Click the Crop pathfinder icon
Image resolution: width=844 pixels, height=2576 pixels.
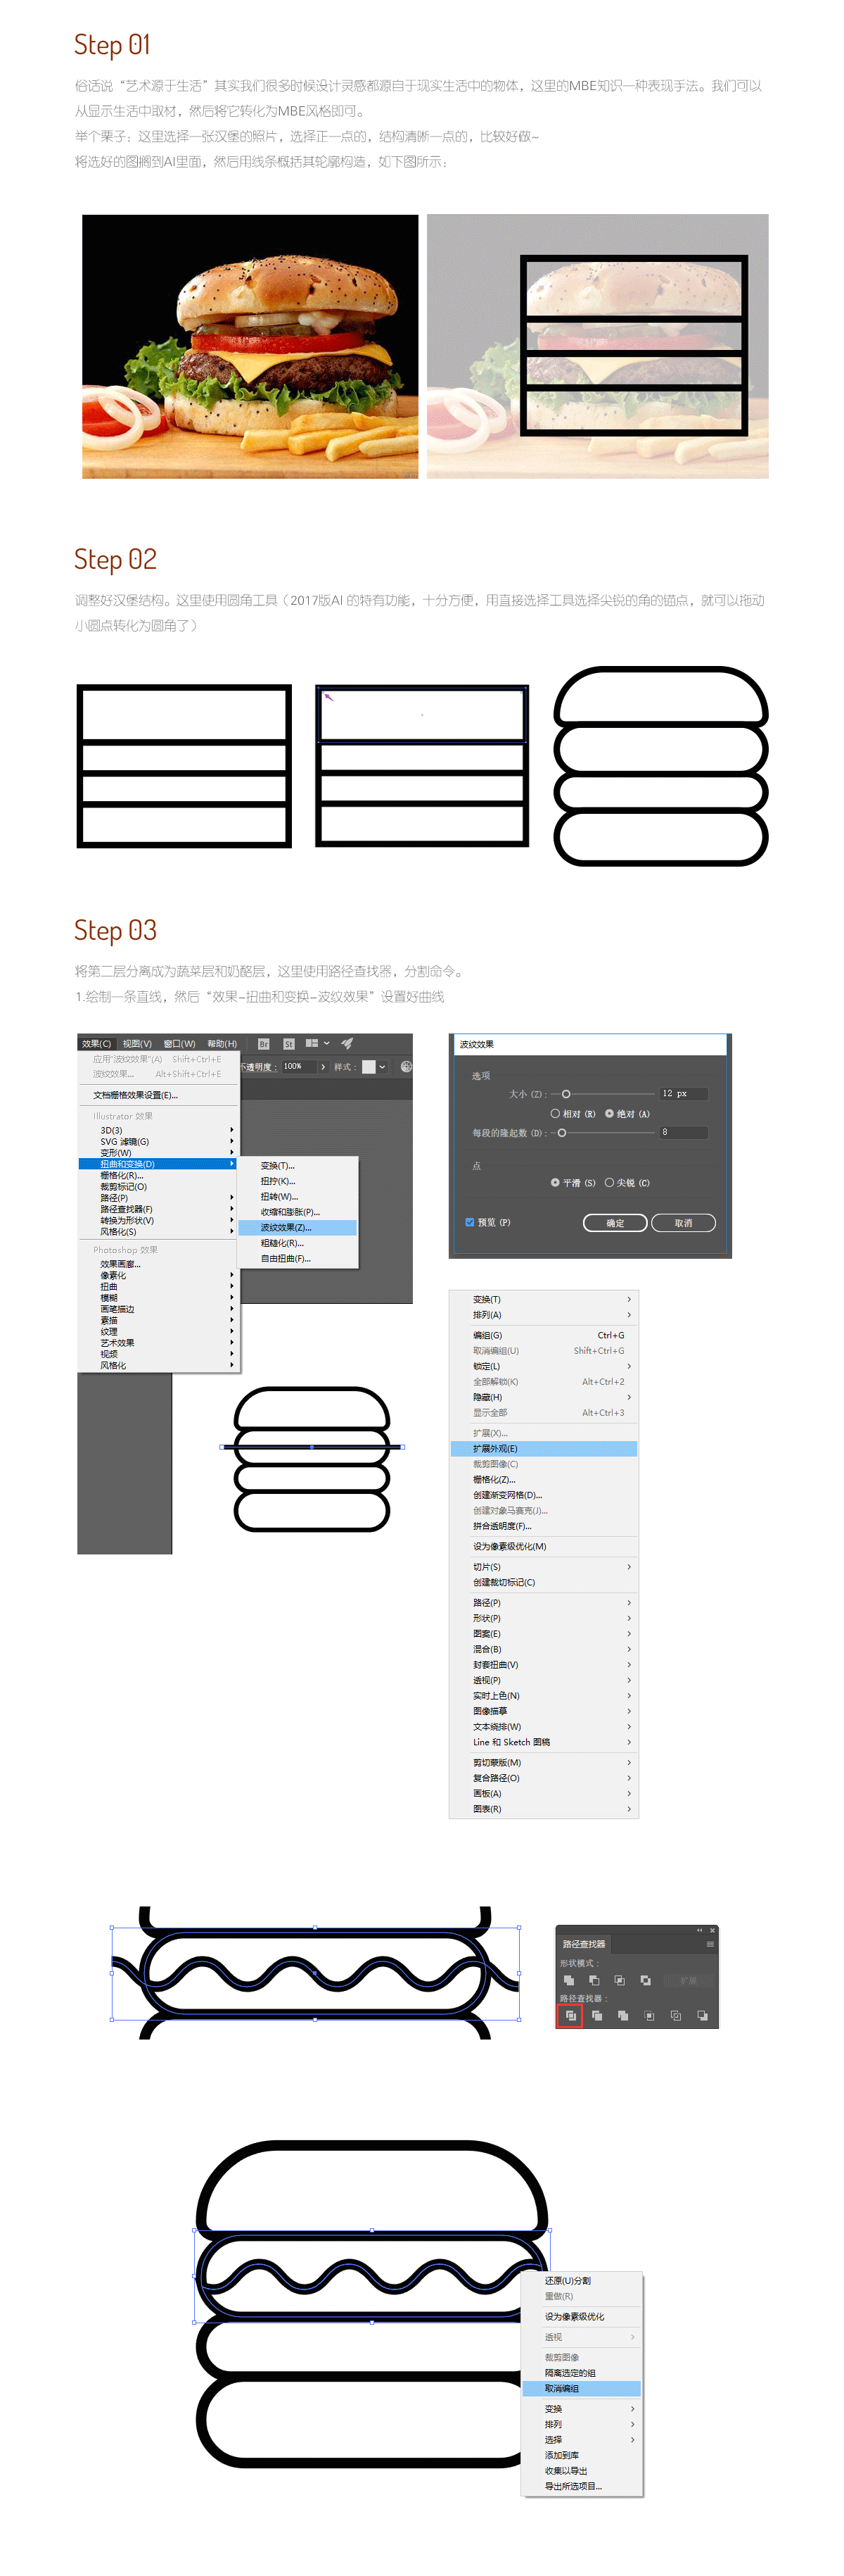[x=649, y=2015]
